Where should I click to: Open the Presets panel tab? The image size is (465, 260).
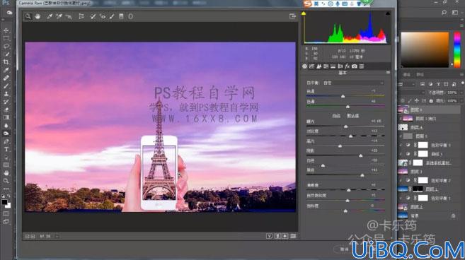pyautogui.click(x=362, y=66)
